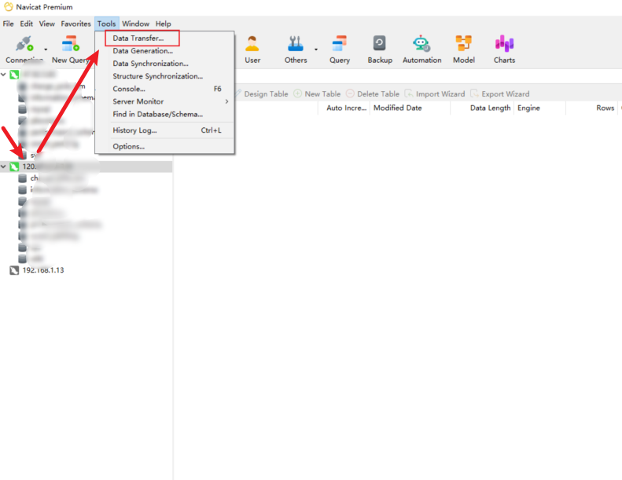
Task: Open the Query objects icon
Action: tap(340, 43)
